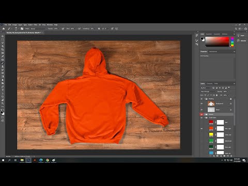Viewport: 248px width, 186px height.
Task: Toggle pressure for opacity button
Action: [x=63, y=29]
